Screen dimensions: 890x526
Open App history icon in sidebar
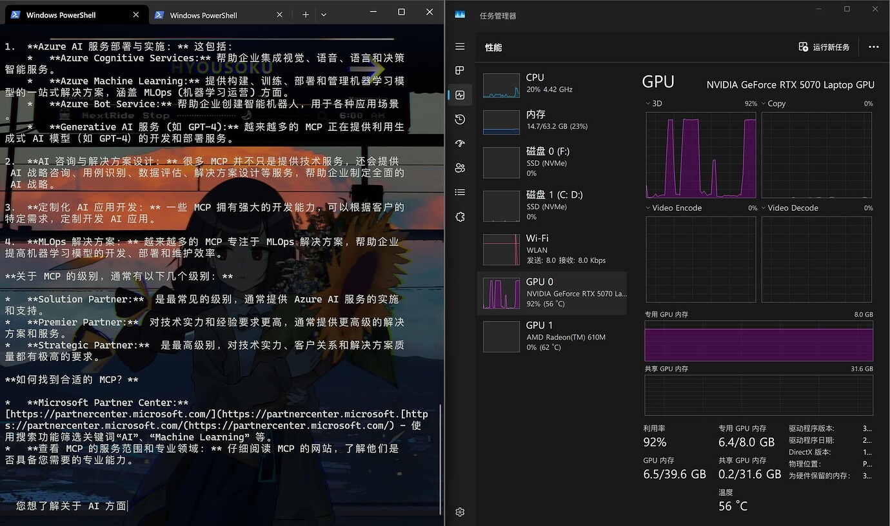tap(460, 119)
